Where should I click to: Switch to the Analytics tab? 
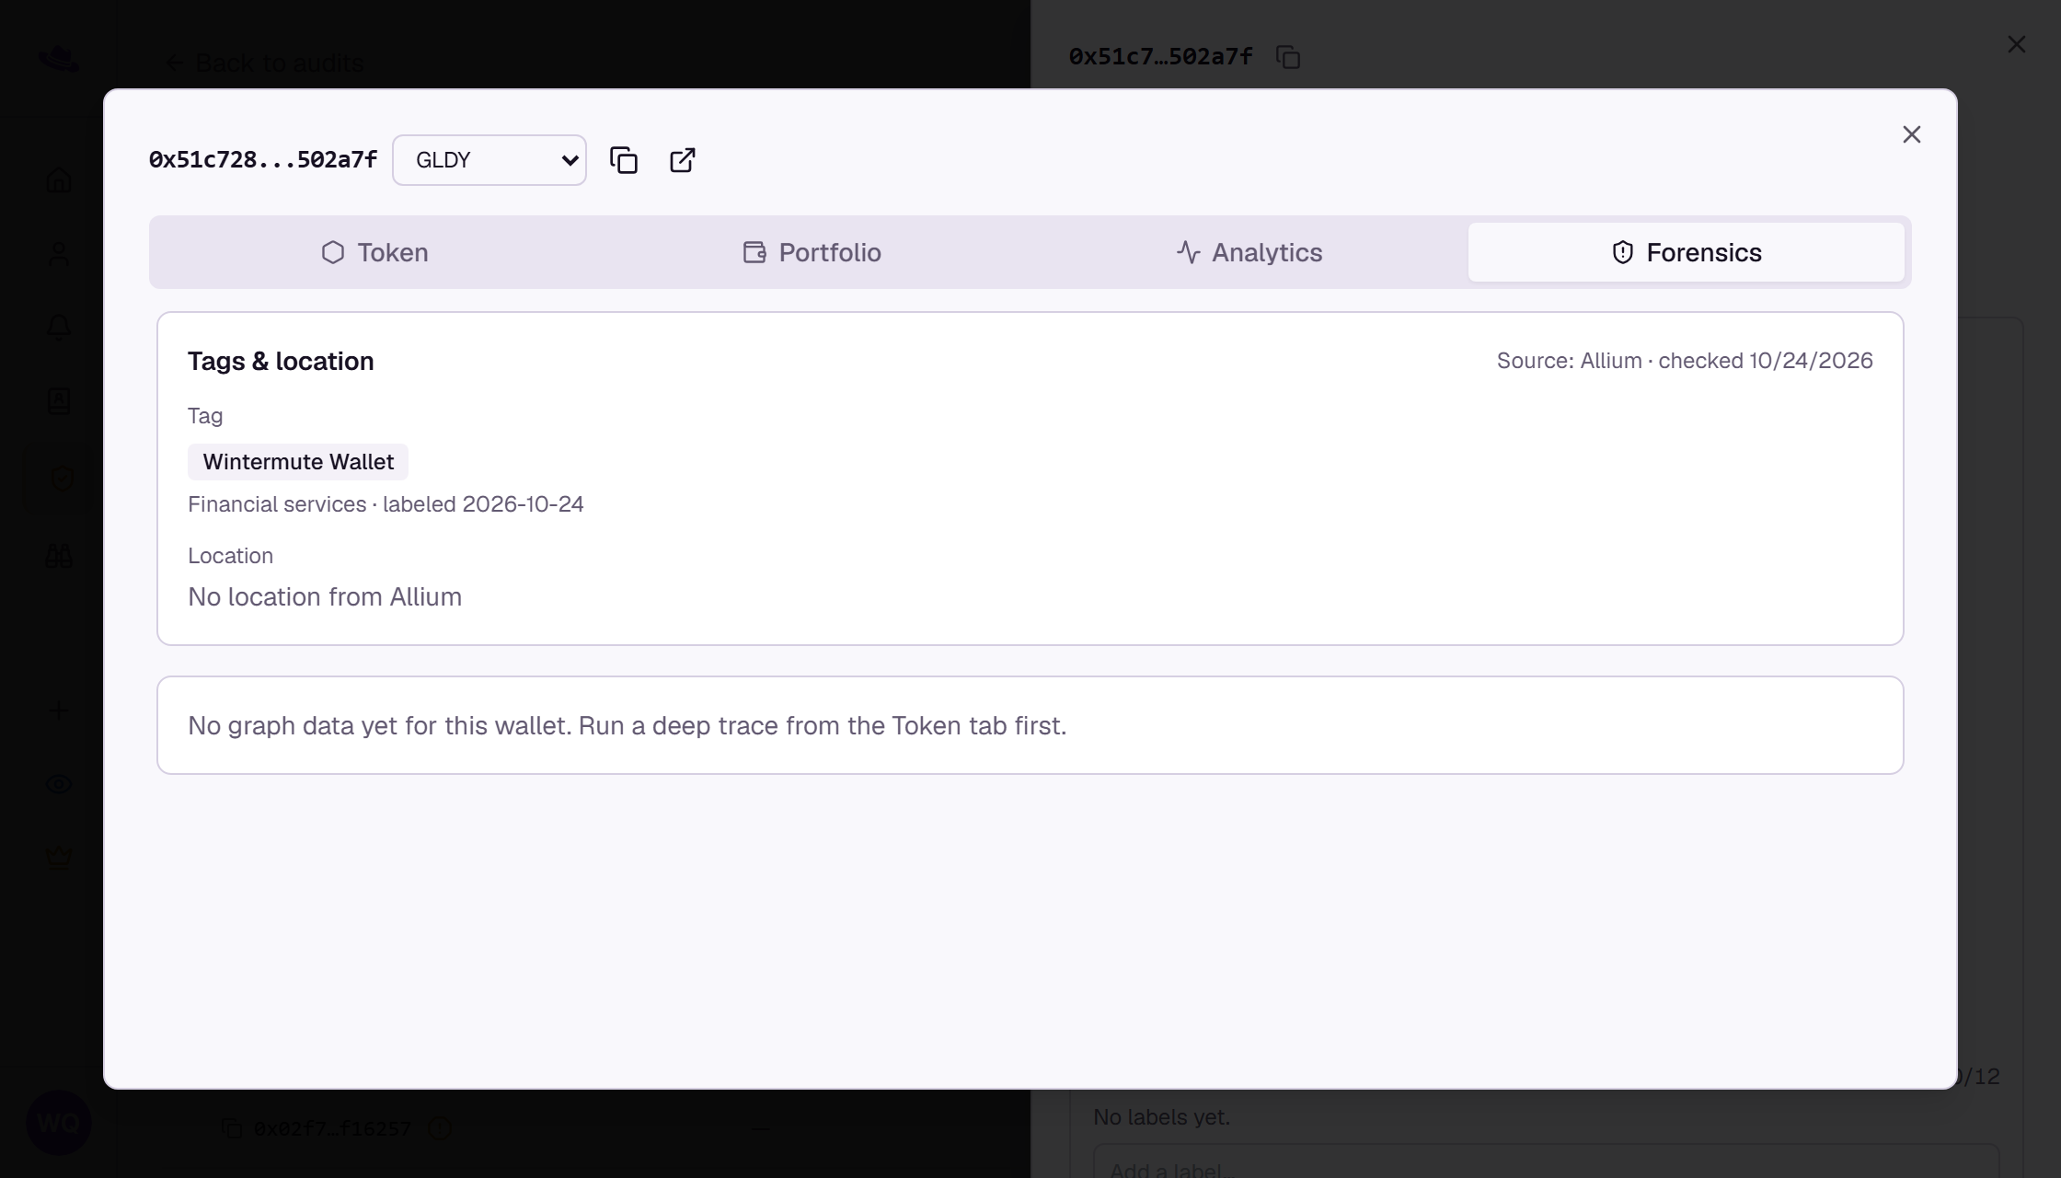1249,252
